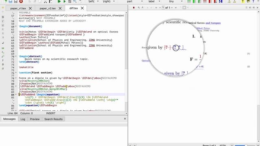Click the red PDF icon in viewer toolbar
This screenshot has height=146, width=260.
point(134,8)
